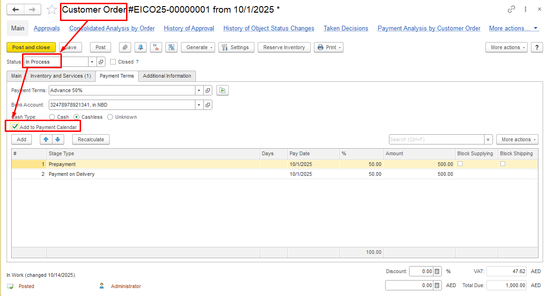
Task: Tick the Closed checkbox
Action: 113,62
